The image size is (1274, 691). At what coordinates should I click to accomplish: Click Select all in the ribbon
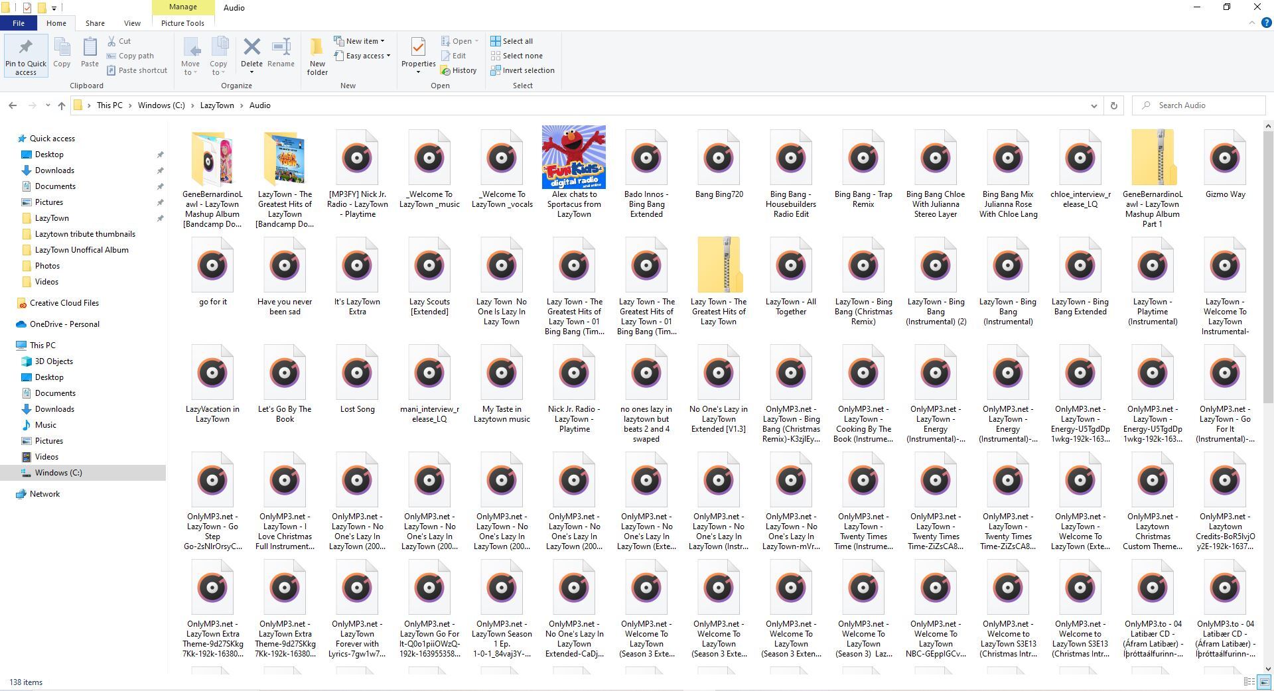coord(512,41)
